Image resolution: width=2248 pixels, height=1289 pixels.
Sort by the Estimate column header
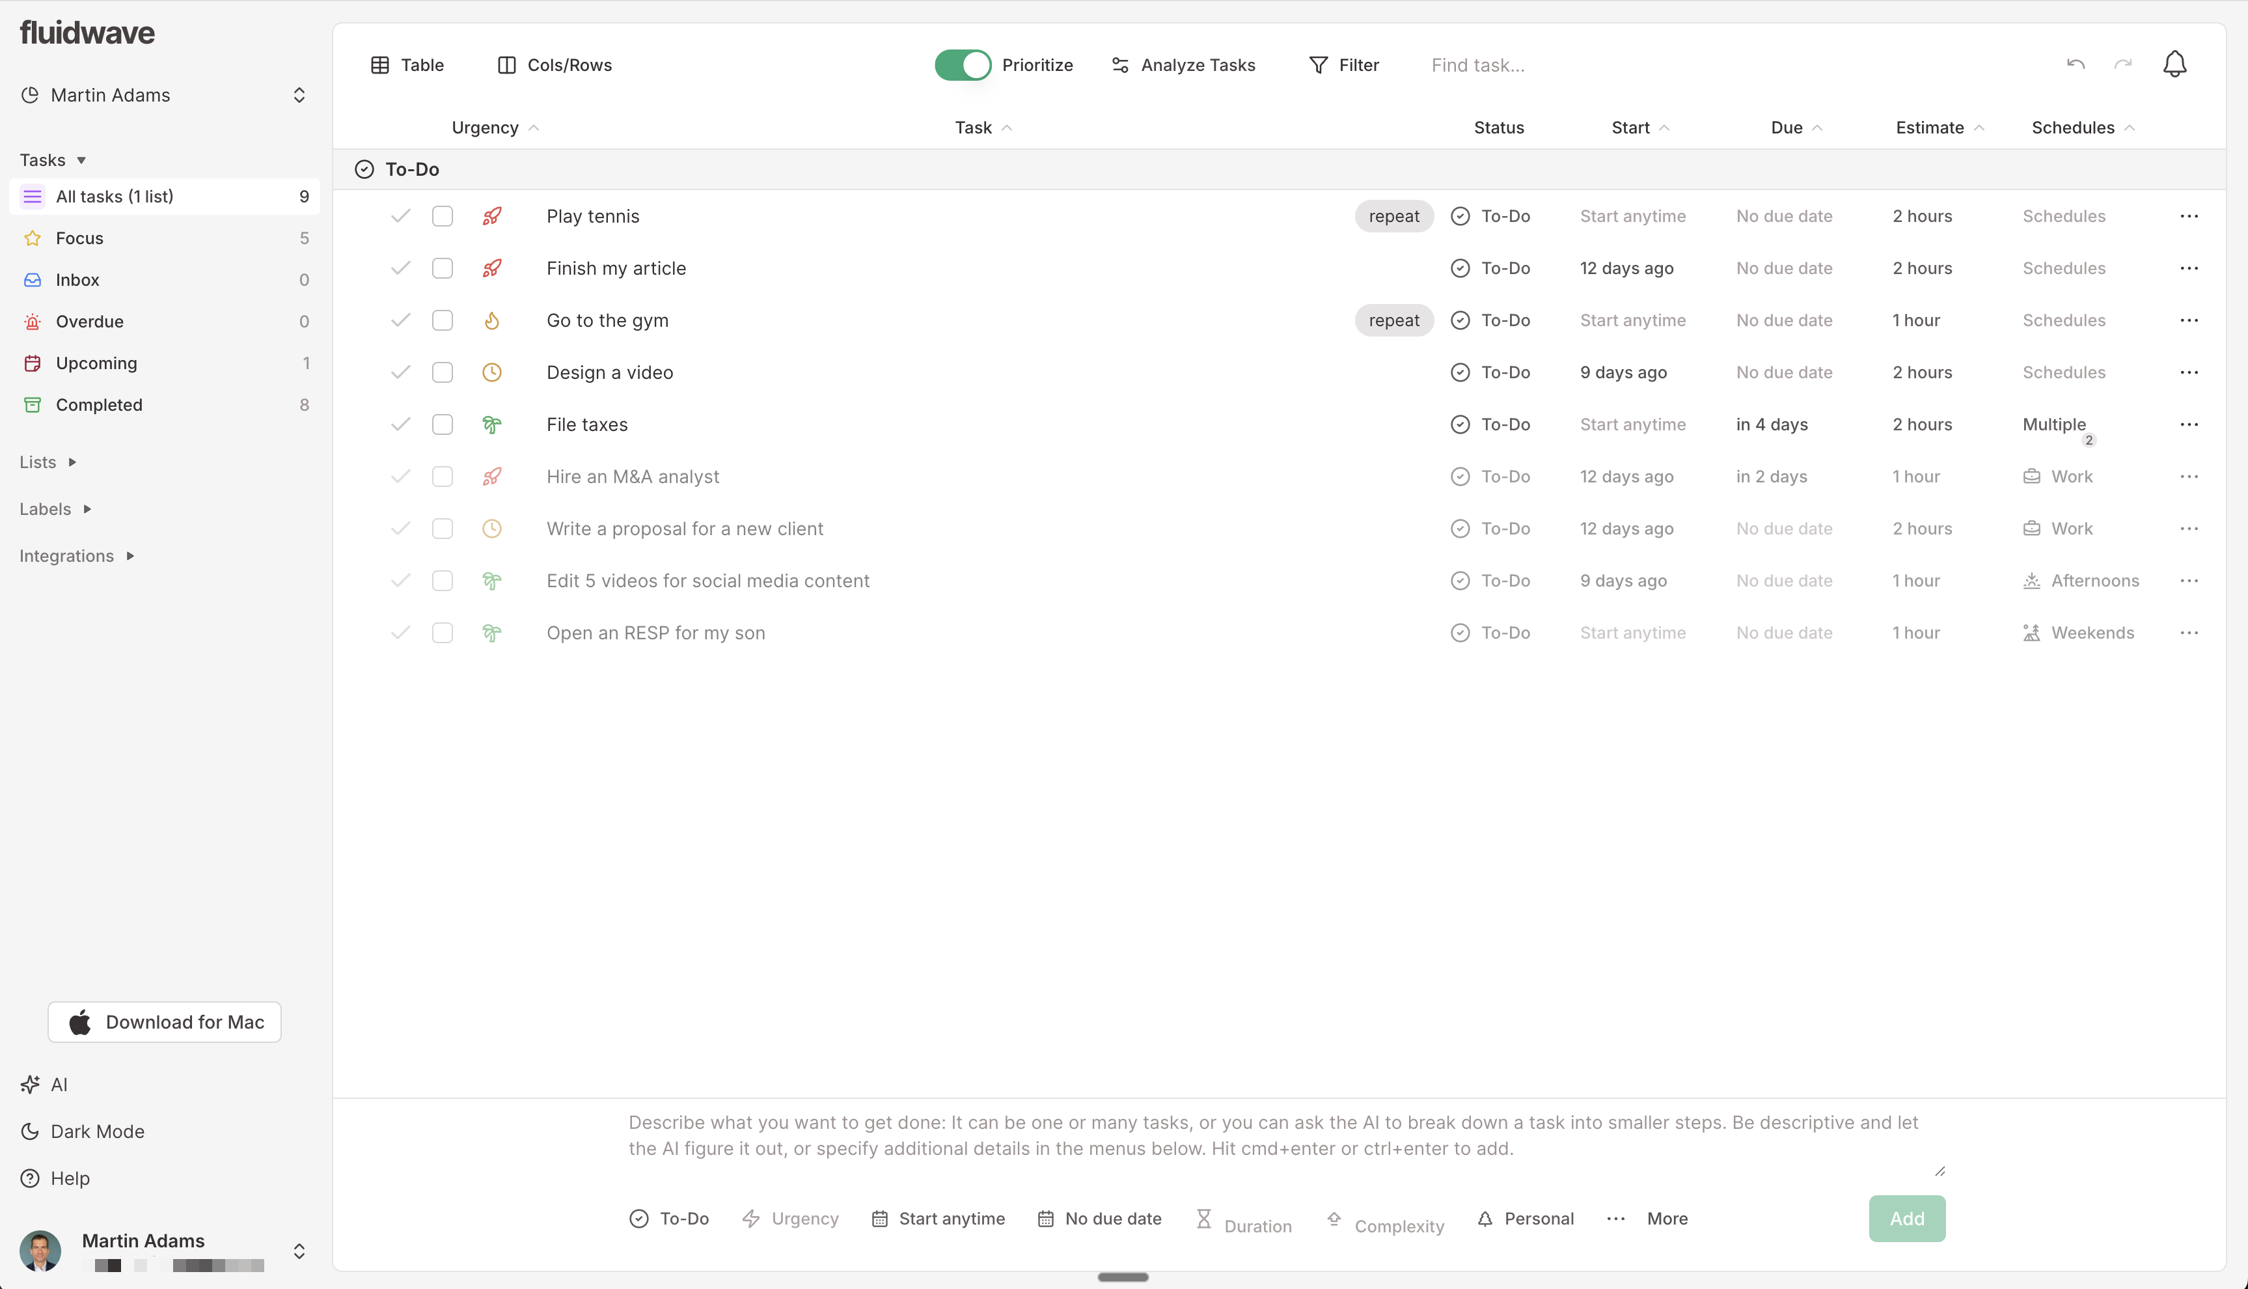(1939, 128)
